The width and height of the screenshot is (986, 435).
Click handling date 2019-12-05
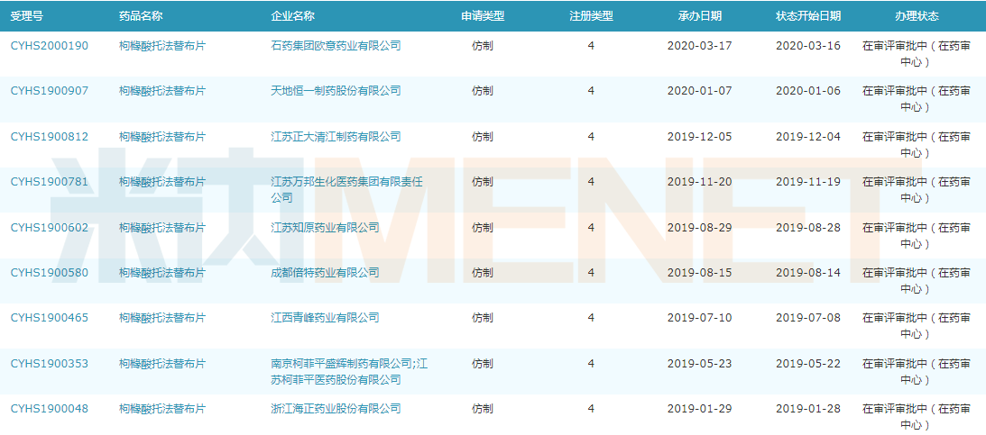tap(699, 137)
